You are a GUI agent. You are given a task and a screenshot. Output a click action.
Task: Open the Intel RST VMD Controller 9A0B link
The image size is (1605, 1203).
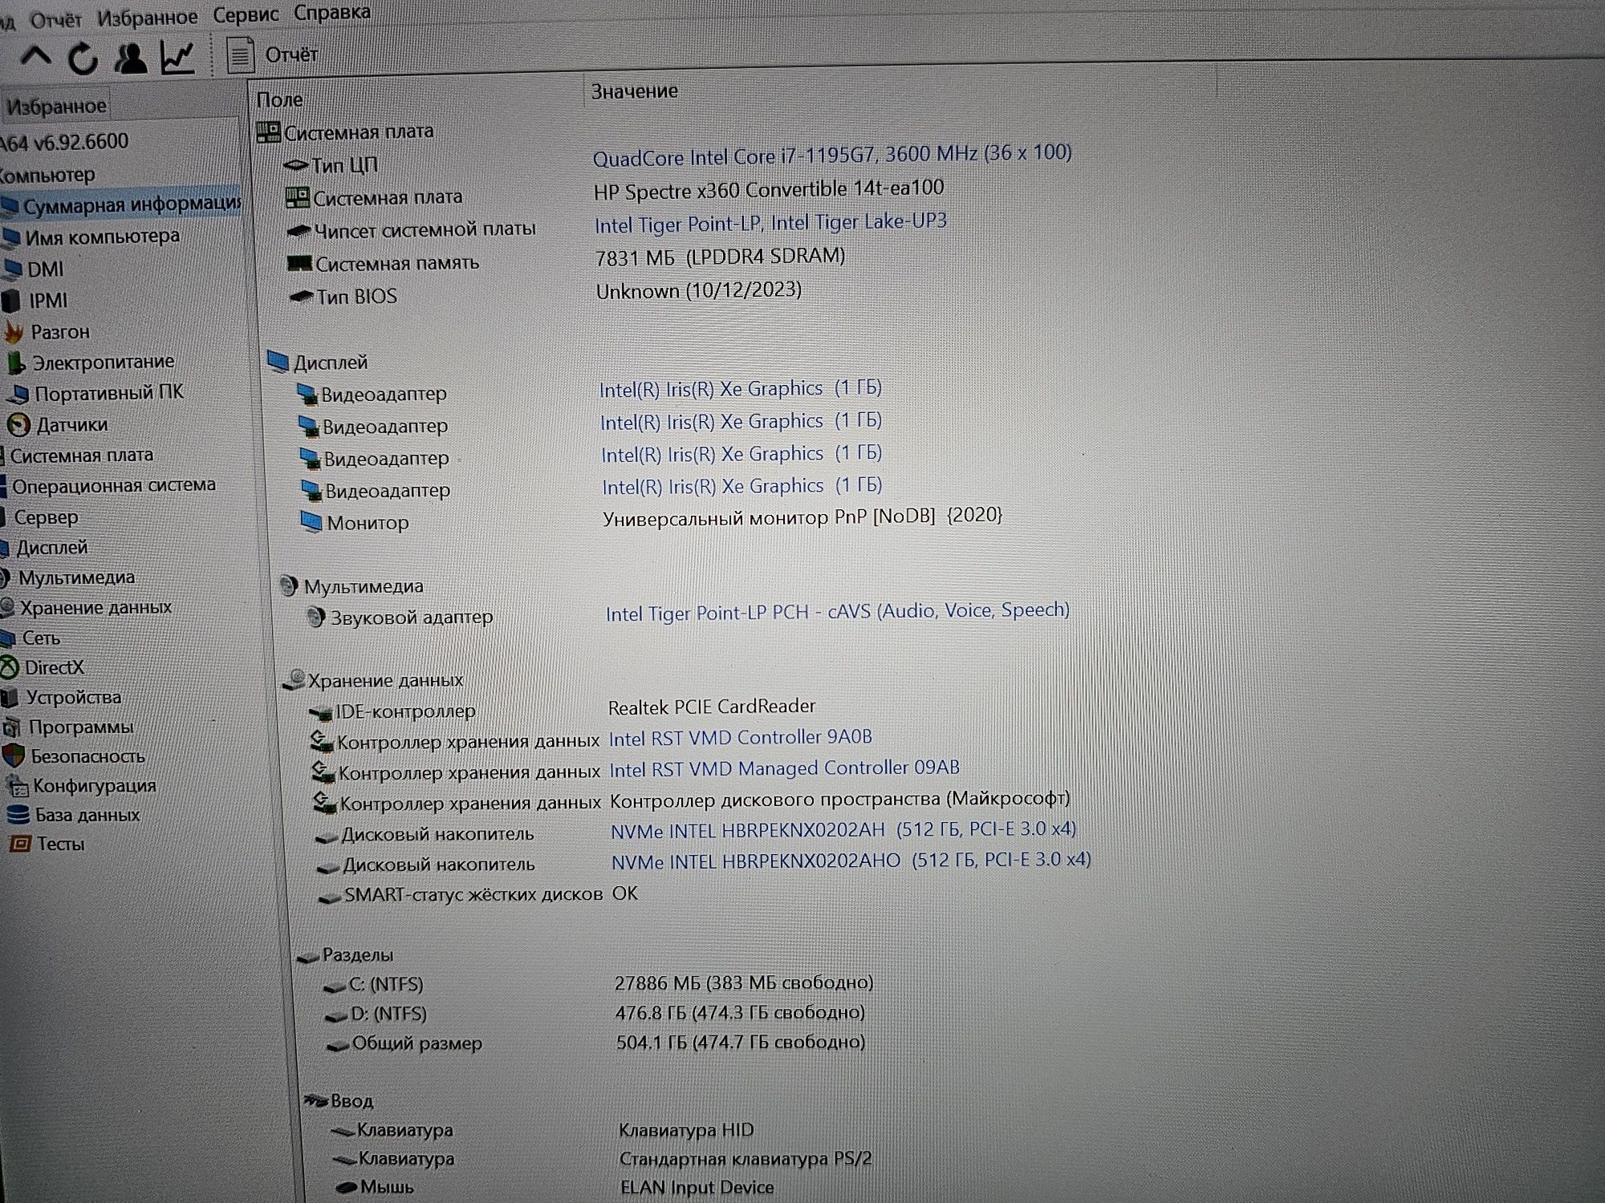coord(740,738)
